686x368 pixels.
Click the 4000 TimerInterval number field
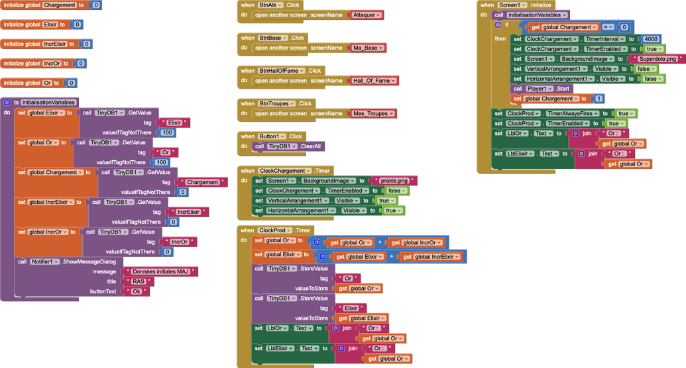click(651, 39)
